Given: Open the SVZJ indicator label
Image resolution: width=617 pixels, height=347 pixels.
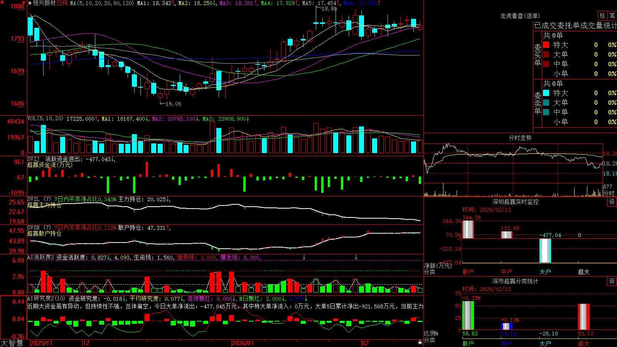Looking at the screenshot, I should click(x=34, y=159).
